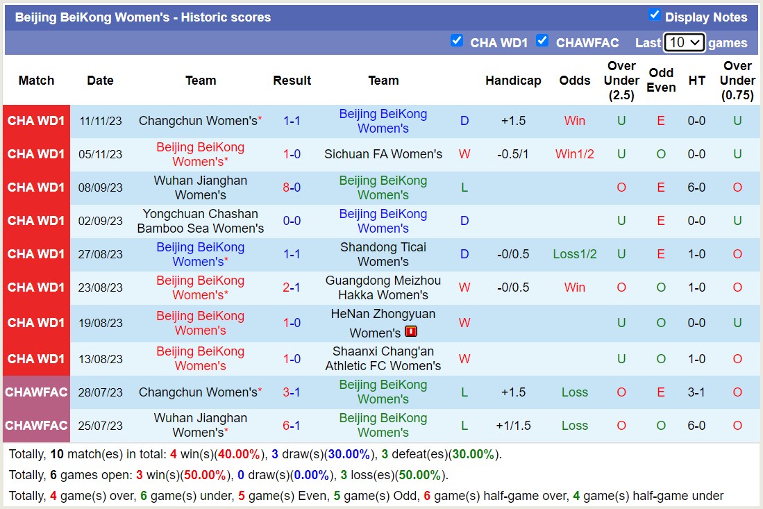Click the Win1/2 odds link
The width and height of the screenshot is (763, 509).
pos(574,154)
